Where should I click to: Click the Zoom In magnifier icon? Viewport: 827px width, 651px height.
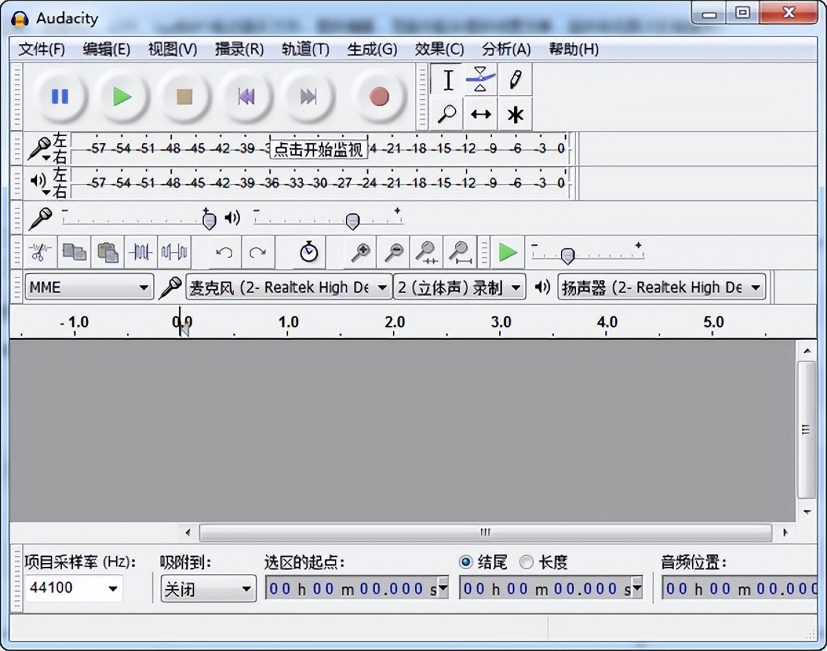359,252
